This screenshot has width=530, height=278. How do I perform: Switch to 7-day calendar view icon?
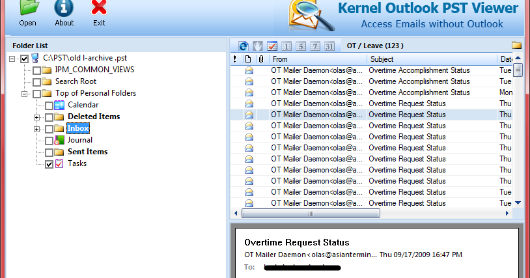coord(315,46)
